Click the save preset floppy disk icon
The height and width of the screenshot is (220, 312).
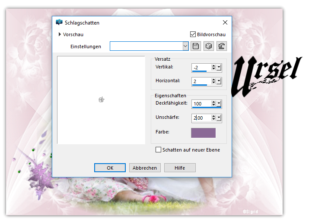[x=196, y=46]
